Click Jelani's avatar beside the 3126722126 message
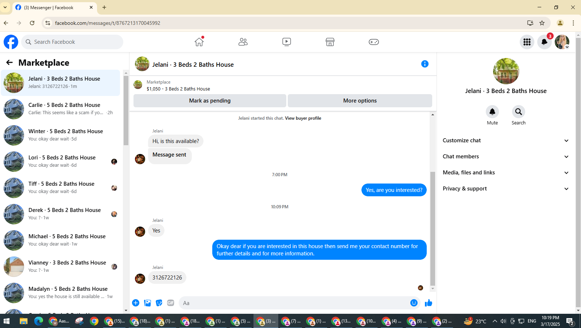 coord(140,279)
